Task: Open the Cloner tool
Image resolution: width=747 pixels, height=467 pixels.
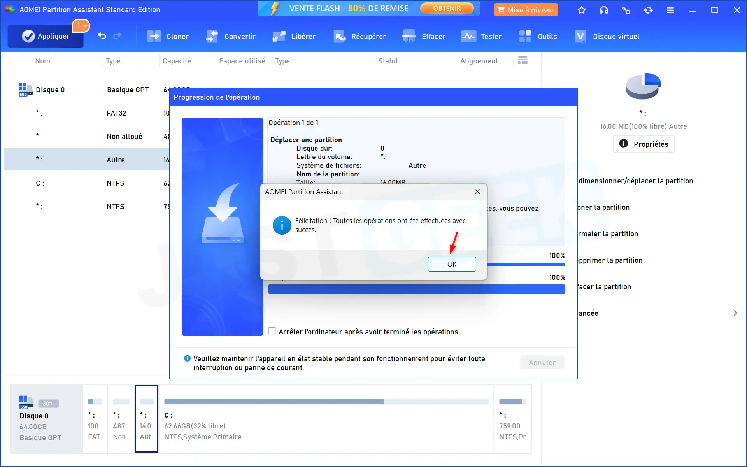Action: pos(168,36)
